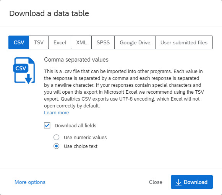Click the Download all fields label text
Screen dimensions: 222x195
click(x=75, y=125)
